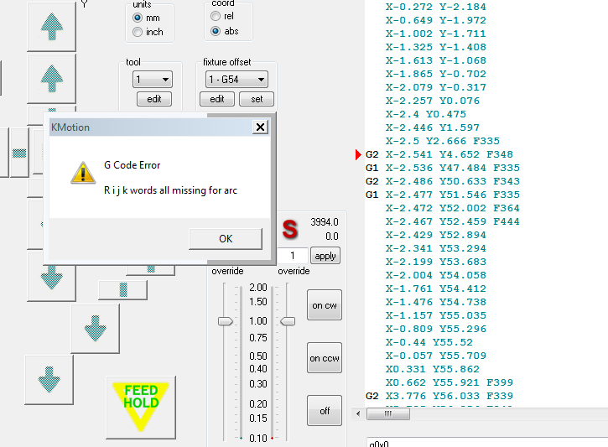Select G-code line G1 X-2.477 Y51.546 F335

pos(443,195)
